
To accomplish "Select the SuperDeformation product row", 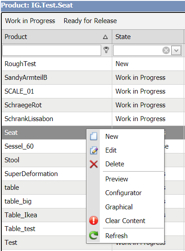I will click(44, 174).
